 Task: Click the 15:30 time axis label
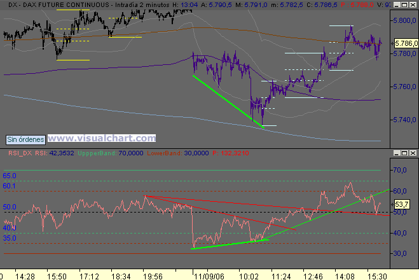pyautogui.click(x=377, y=276)
